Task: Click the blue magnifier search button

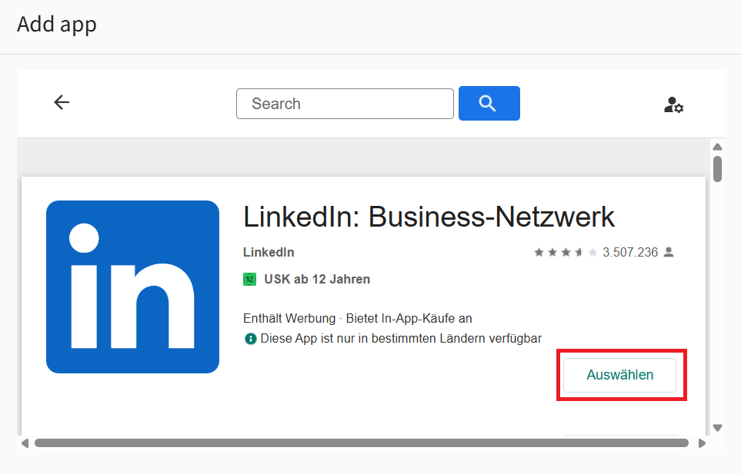Action: (x=489, y=103)
